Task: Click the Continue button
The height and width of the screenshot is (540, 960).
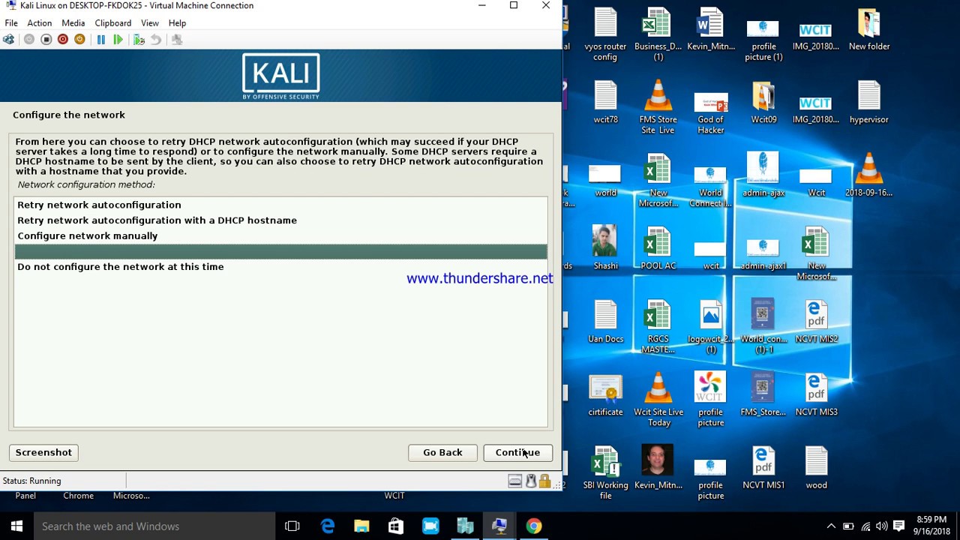Action: click(x=517, y=452)
